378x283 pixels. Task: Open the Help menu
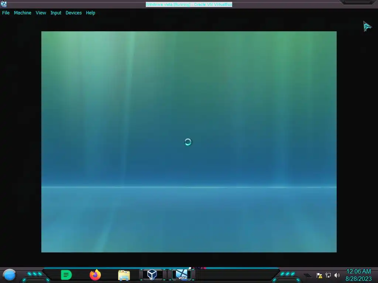90,13
